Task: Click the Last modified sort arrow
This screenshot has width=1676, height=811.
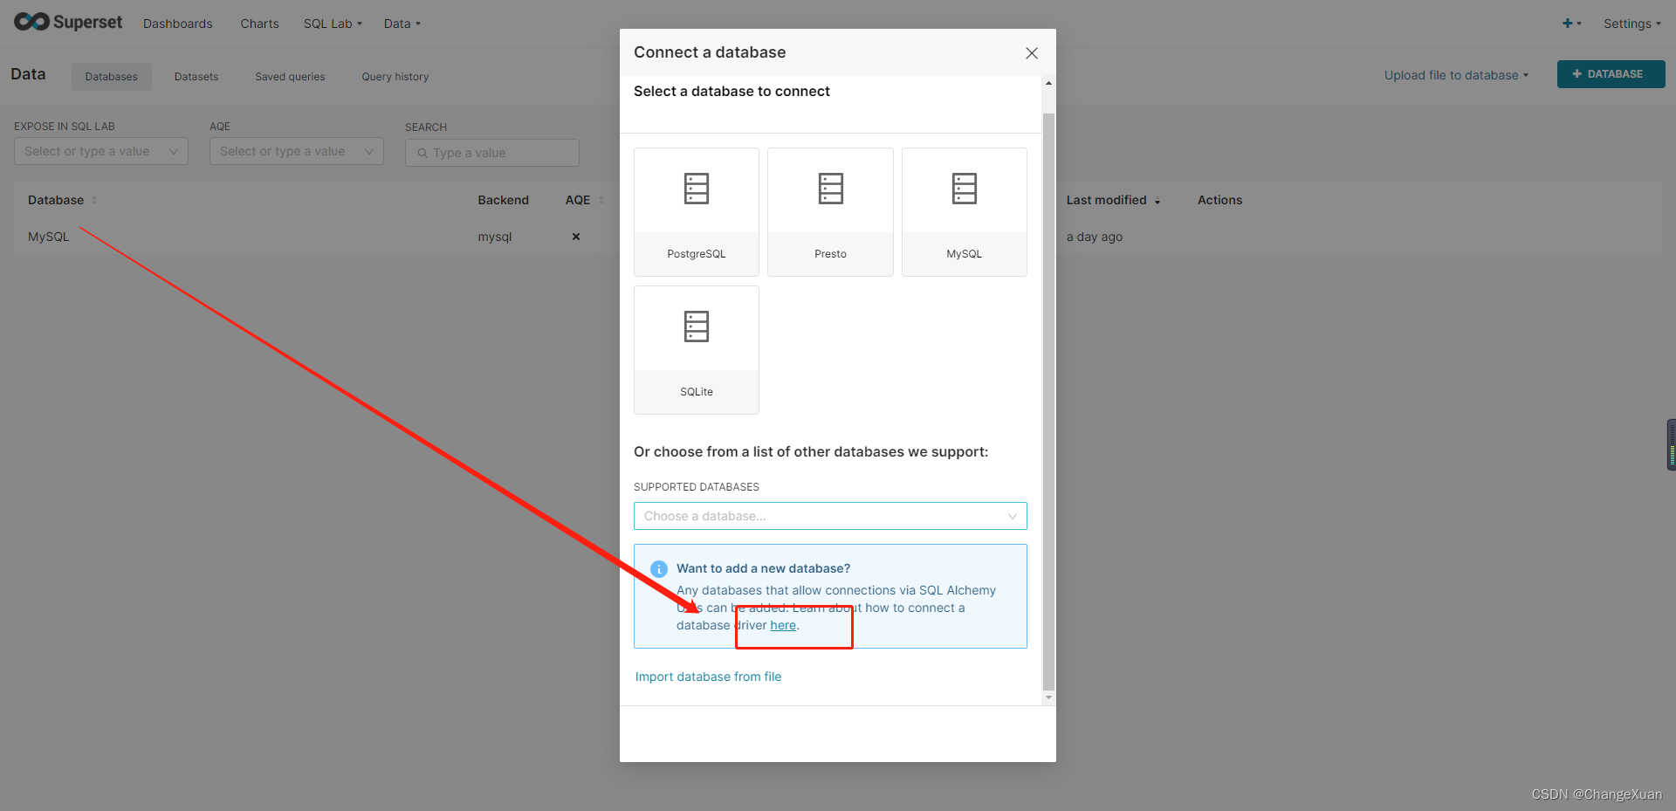Action: tap(1157, 202)
